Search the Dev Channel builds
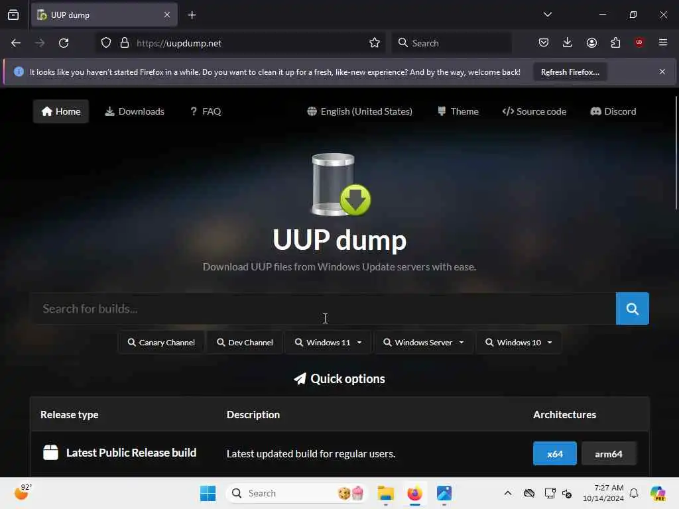The width and height of the screenshot is (679, 509). pos(245,343)
